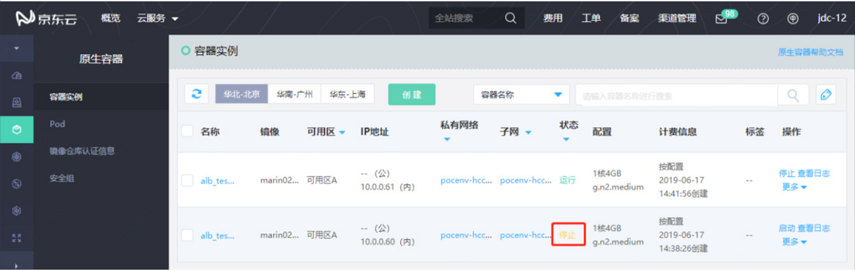855x270 pixels.
Task: Click 启动 for the stopped instance
Action: (786, 229)
